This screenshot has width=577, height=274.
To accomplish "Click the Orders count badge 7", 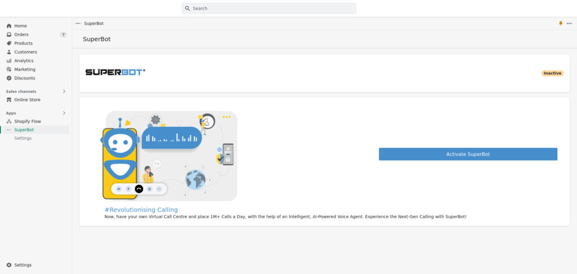I will (x=63, y=34).
